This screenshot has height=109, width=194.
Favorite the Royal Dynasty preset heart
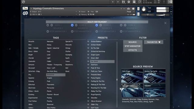[88, 94]
